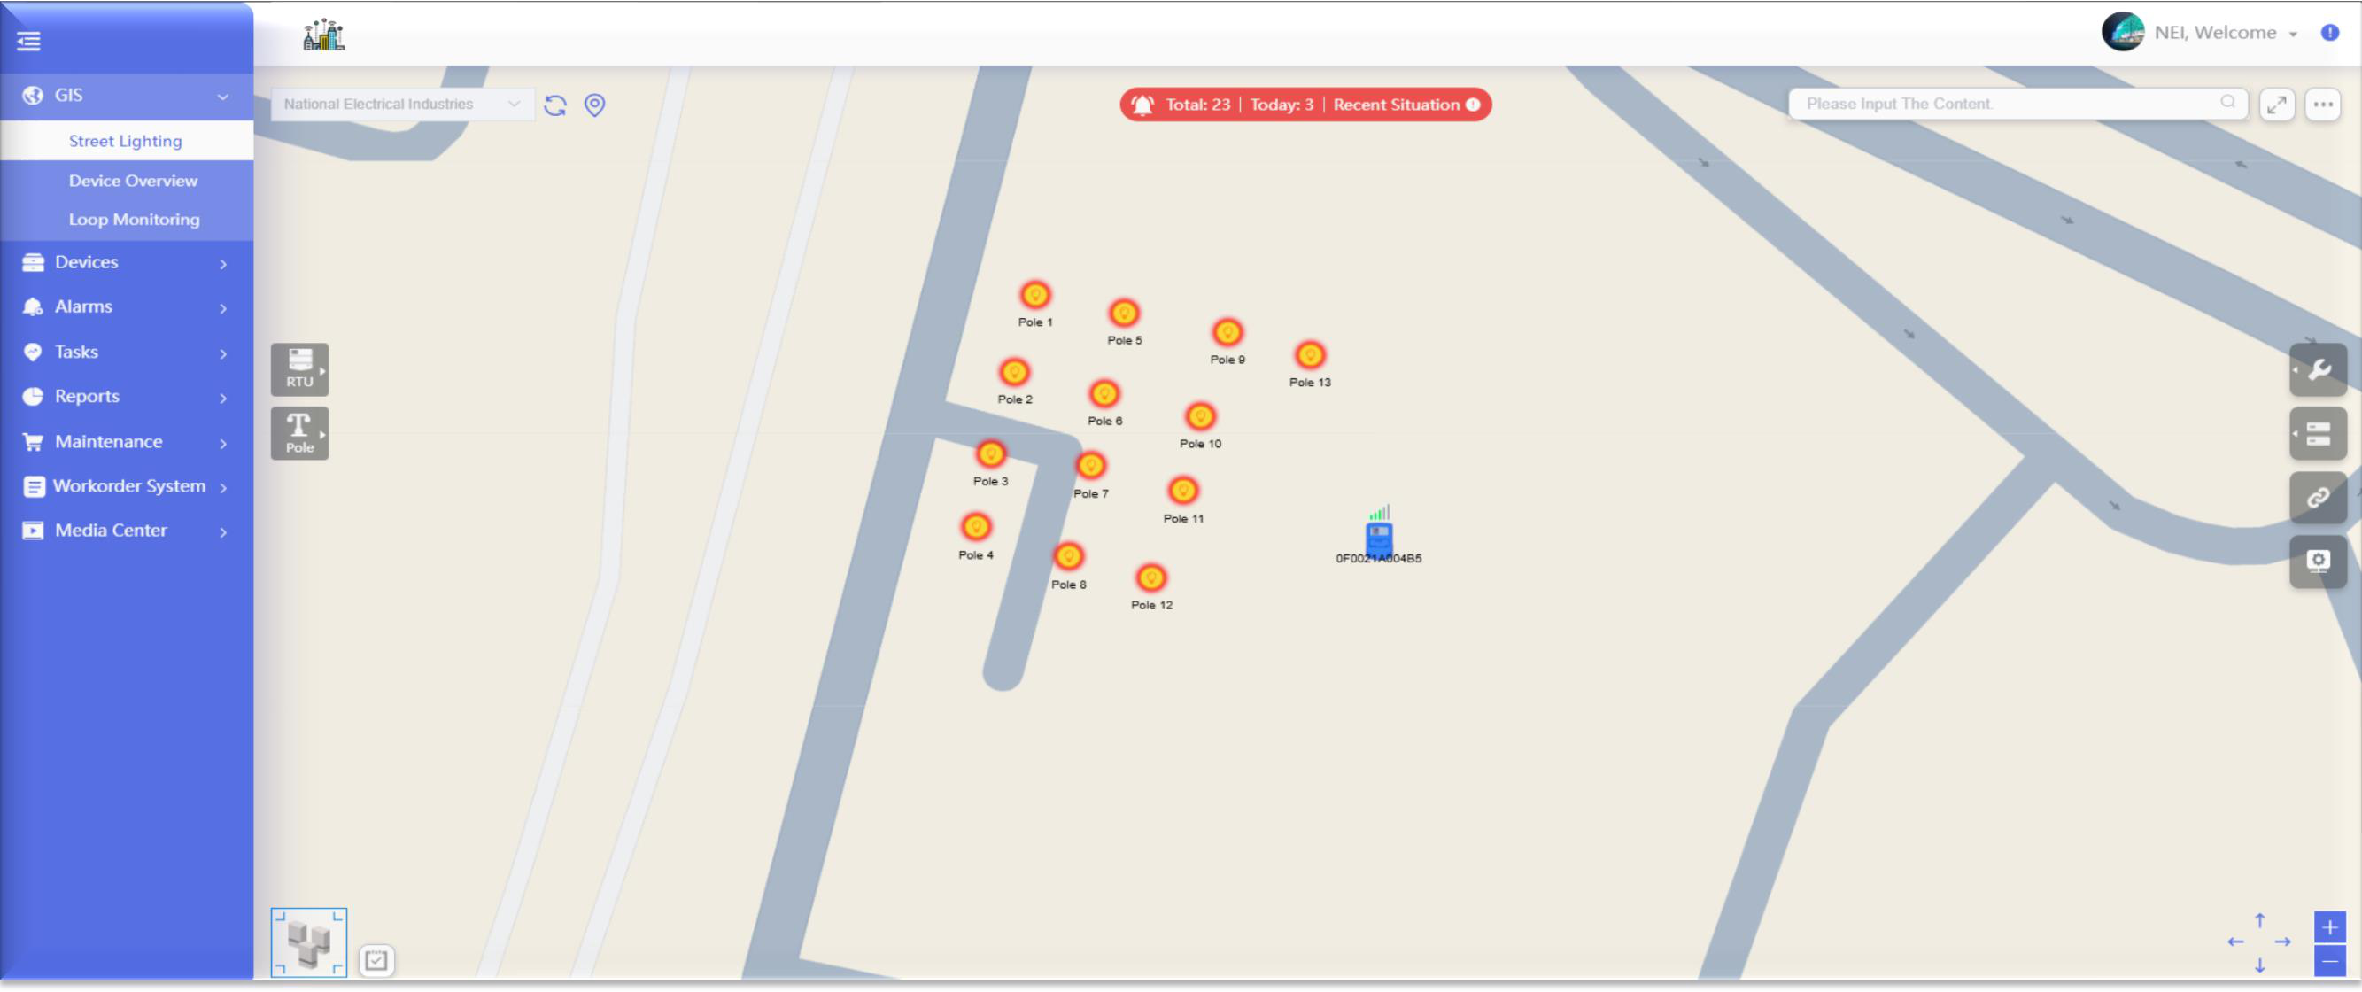Pan the map down with arrow

(x=2259, y=965)
